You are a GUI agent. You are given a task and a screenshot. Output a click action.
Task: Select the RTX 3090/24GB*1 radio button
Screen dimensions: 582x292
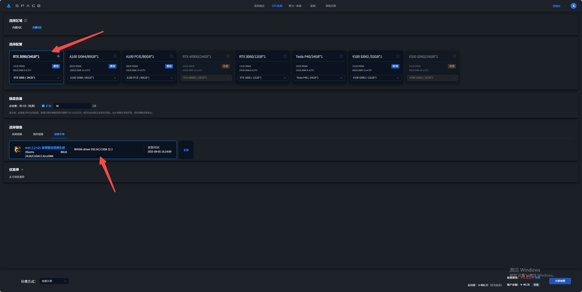58,56
